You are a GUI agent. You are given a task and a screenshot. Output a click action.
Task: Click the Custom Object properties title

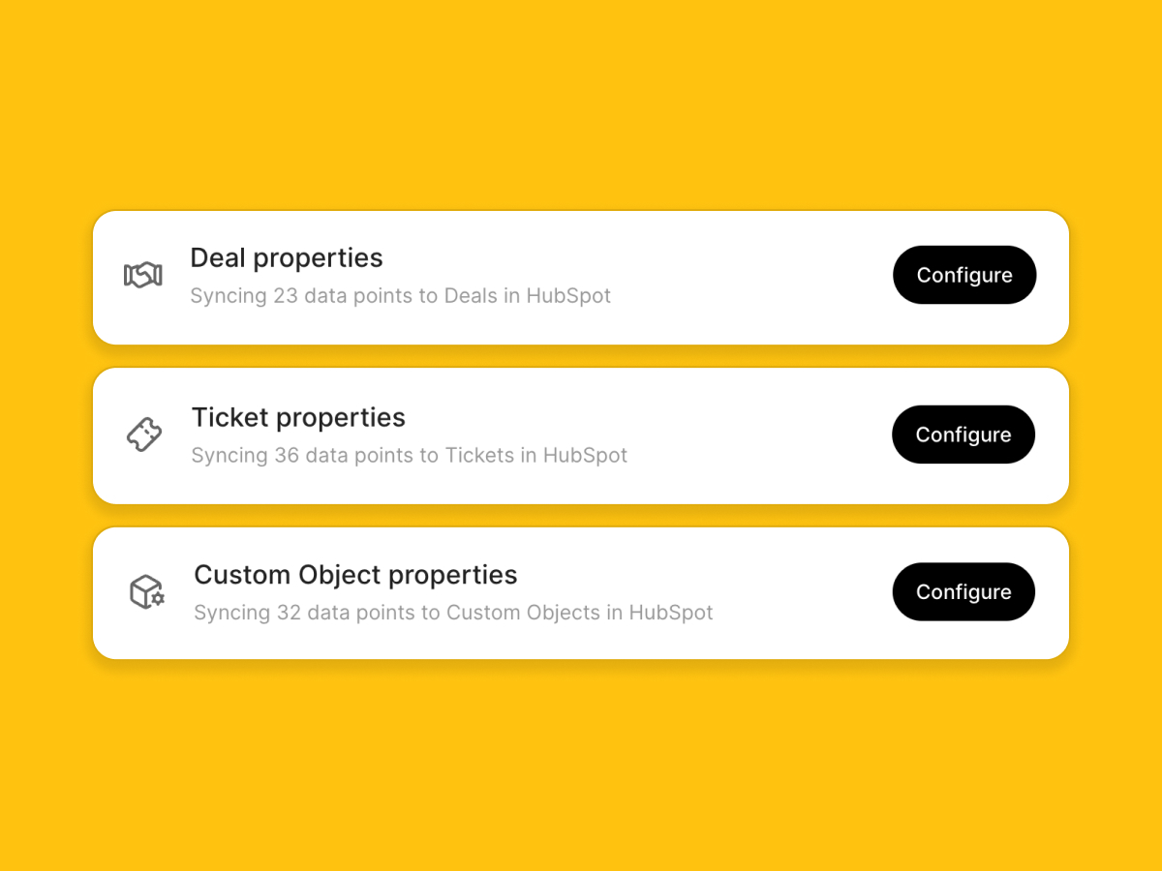(x=355, y=574)
